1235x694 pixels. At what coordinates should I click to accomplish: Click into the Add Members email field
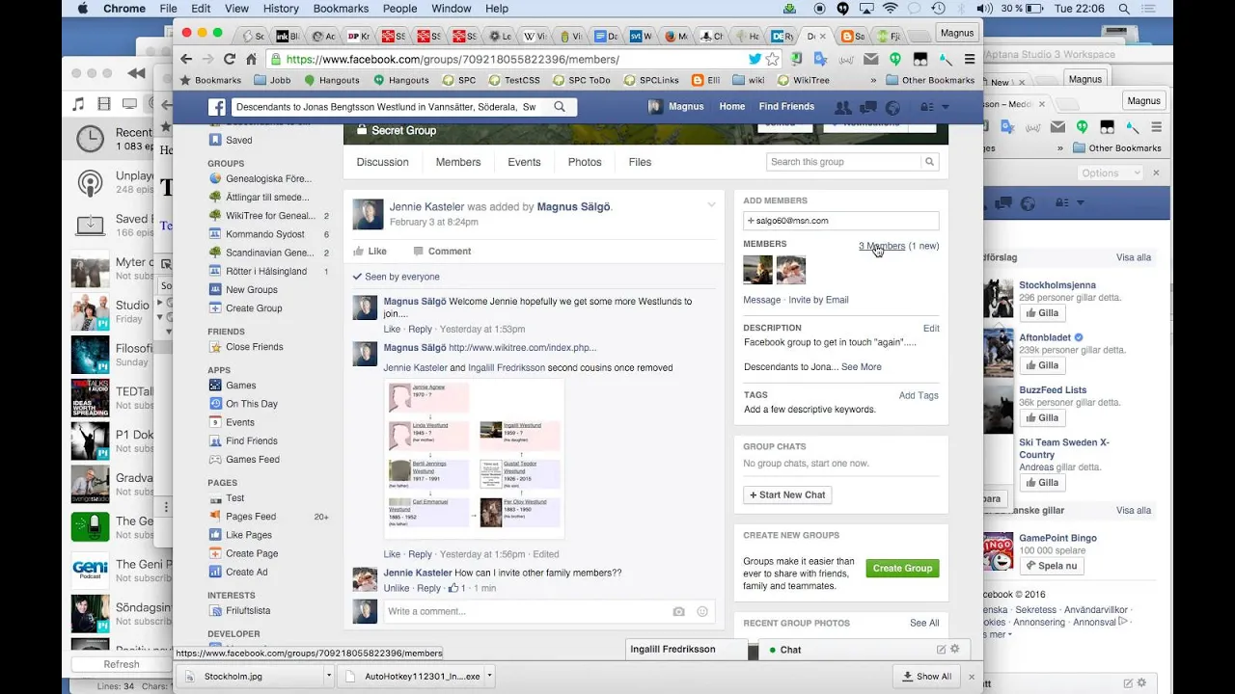(840, 221)
